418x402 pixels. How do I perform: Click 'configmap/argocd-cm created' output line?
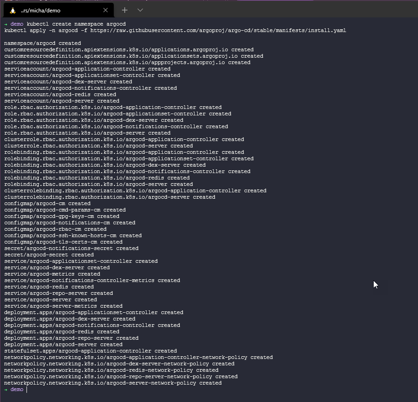tap(47, 203)
